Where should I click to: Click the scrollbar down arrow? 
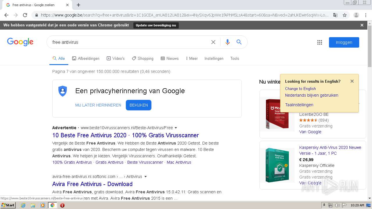[x=370, y=198]
